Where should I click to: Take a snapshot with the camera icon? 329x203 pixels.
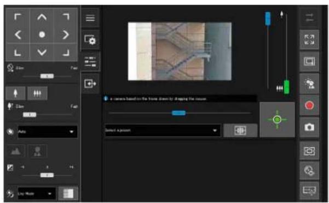click(309, 127)
